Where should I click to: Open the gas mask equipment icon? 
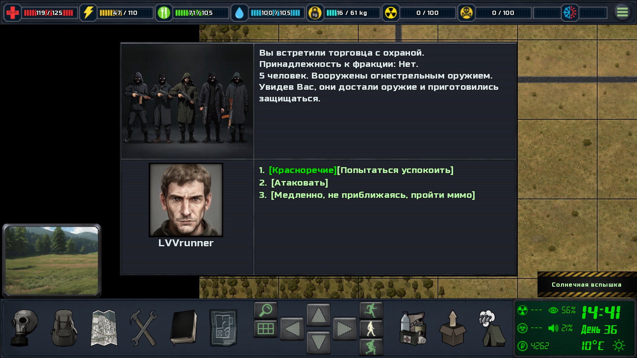click(x=24, y=328)
